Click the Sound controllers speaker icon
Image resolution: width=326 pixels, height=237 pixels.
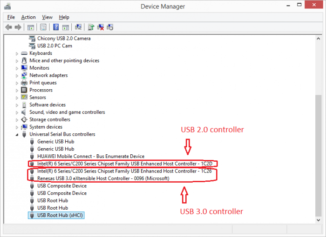coord(24,112)
